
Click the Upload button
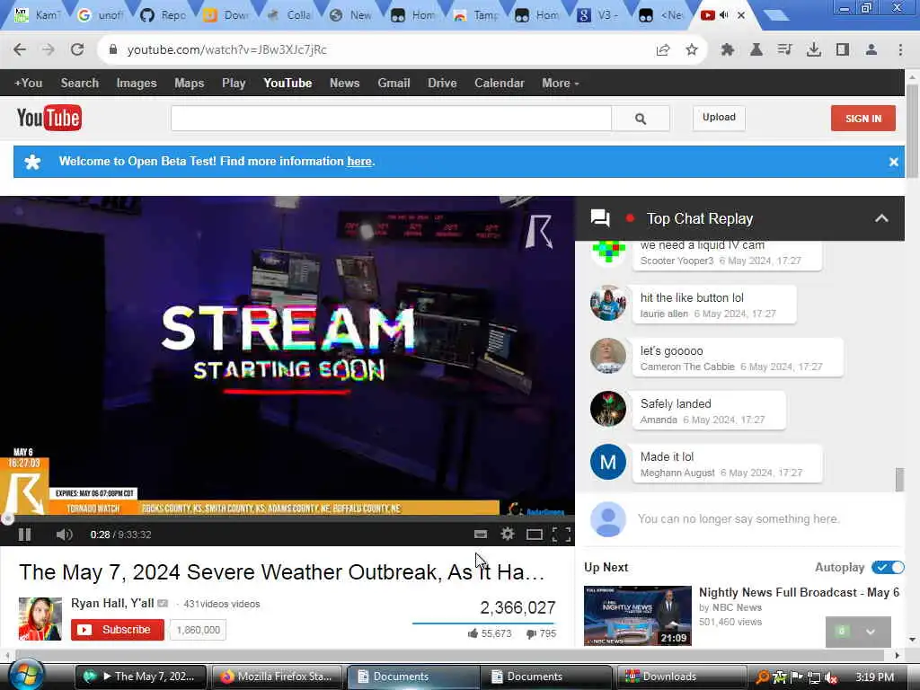pos(719,118)
